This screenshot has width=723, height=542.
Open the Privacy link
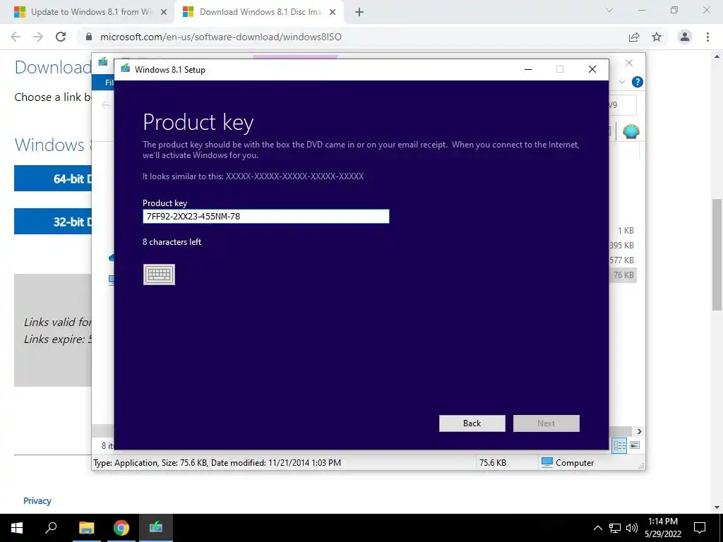coord(37,500)
